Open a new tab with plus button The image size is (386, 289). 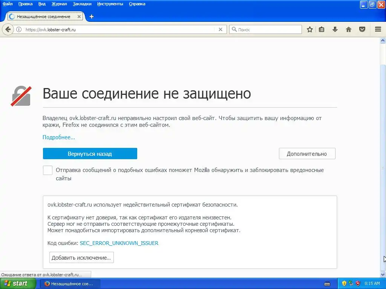click(92, 17)
